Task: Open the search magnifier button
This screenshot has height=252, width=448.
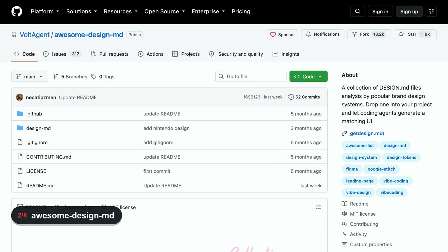Action: pyautogui.click(x=358, y=11)
